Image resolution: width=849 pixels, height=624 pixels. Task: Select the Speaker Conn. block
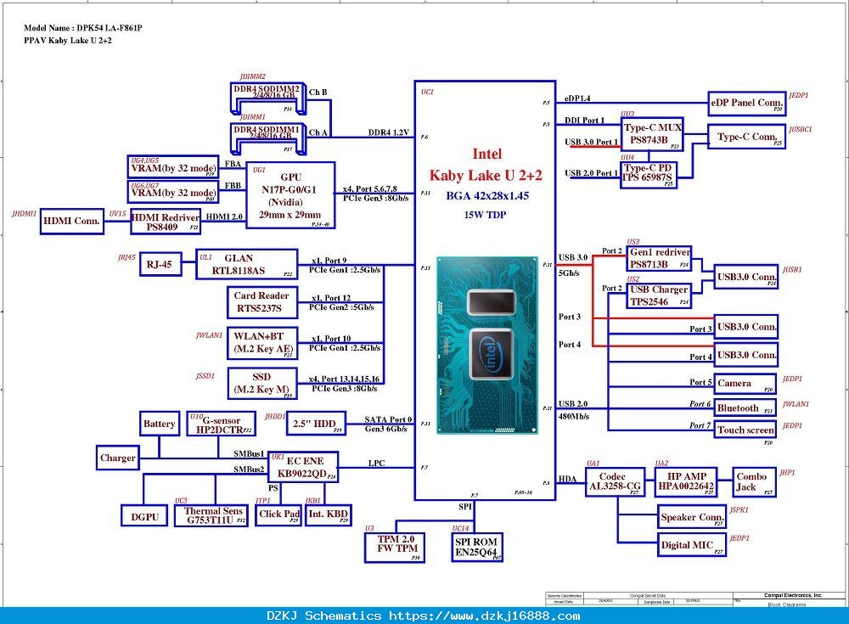click(692, 517)
